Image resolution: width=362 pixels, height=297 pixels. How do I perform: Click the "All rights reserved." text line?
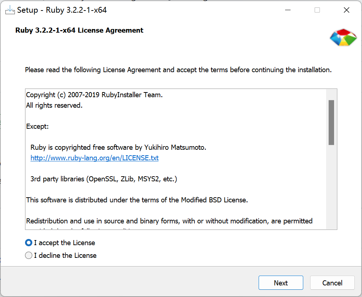point(54,106)
